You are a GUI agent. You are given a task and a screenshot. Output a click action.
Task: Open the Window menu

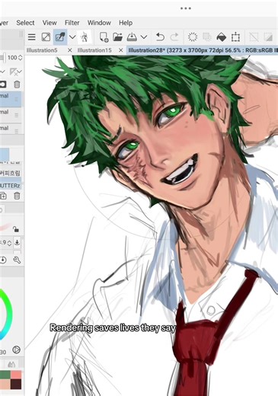tap(99, 23)
